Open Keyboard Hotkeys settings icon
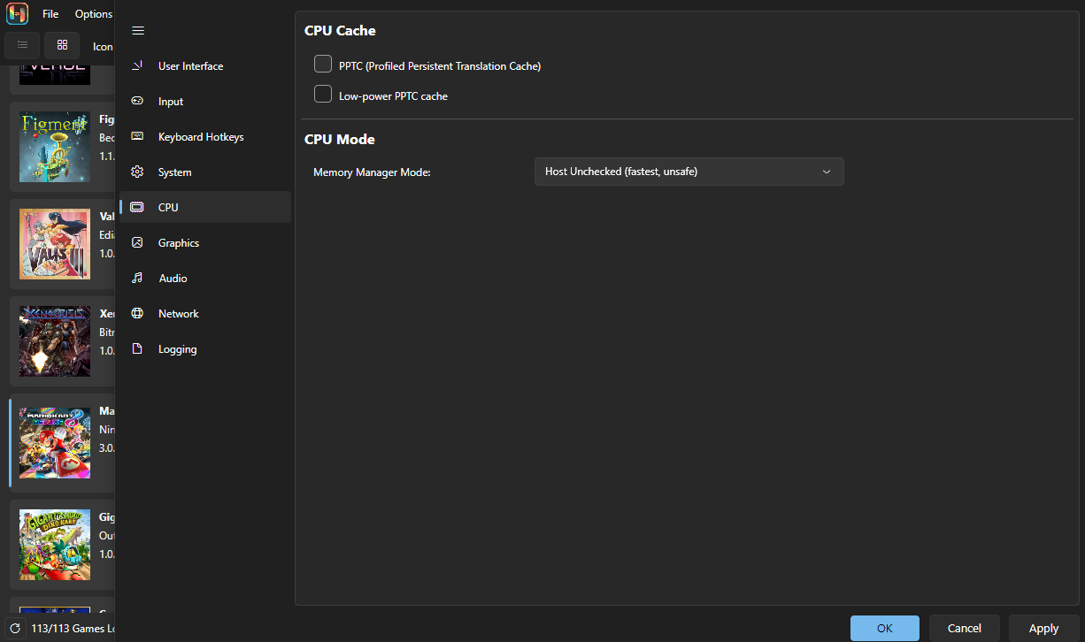1085x642 pixels. point(137,137)
